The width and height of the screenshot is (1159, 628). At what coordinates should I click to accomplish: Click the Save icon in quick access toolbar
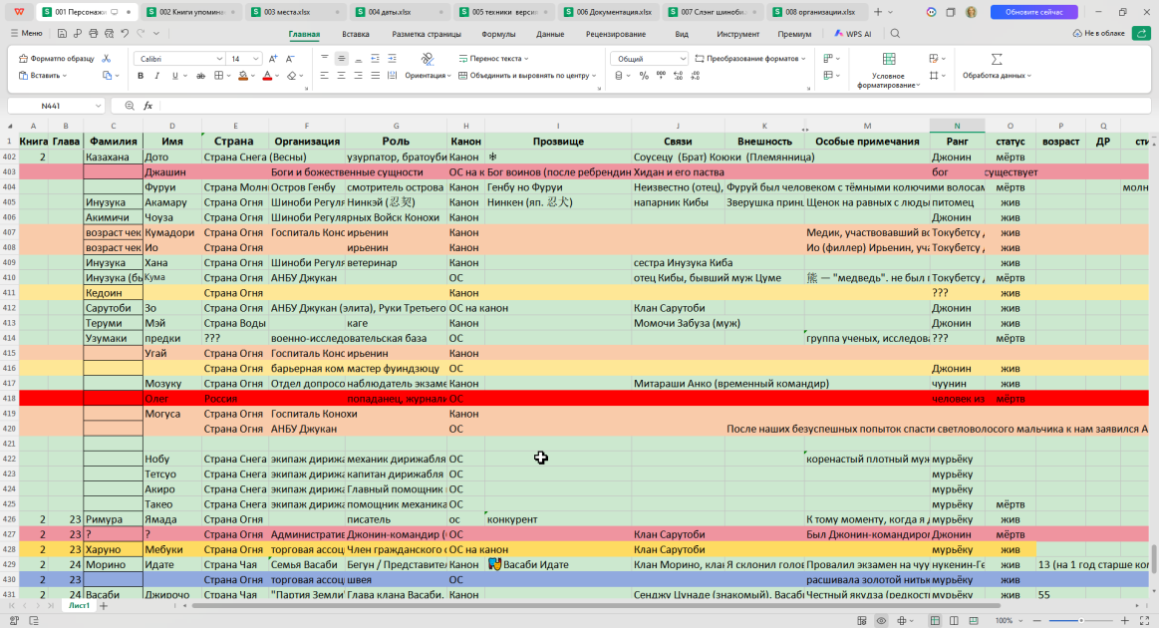62,33
